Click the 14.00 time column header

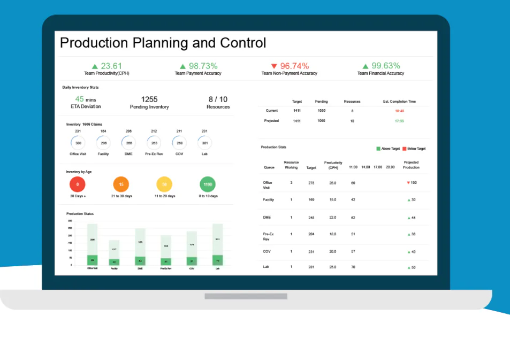[366, 167]
